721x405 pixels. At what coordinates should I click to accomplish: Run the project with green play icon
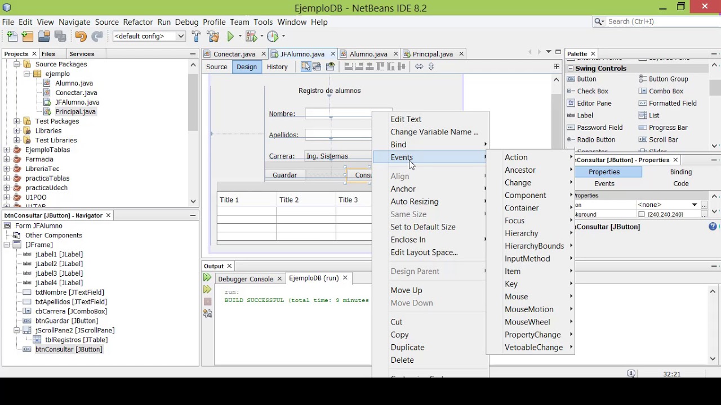click(230, 36)
